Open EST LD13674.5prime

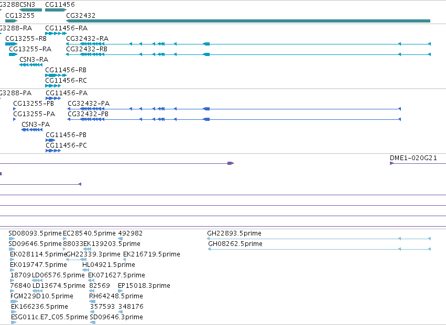click(x=38, y=291)
